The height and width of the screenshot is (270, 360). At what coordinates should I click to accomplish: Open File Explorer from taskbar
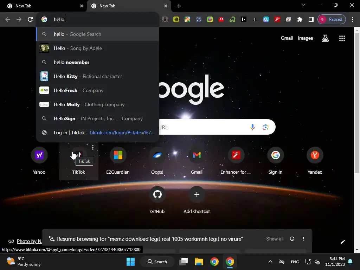point(199,262)
